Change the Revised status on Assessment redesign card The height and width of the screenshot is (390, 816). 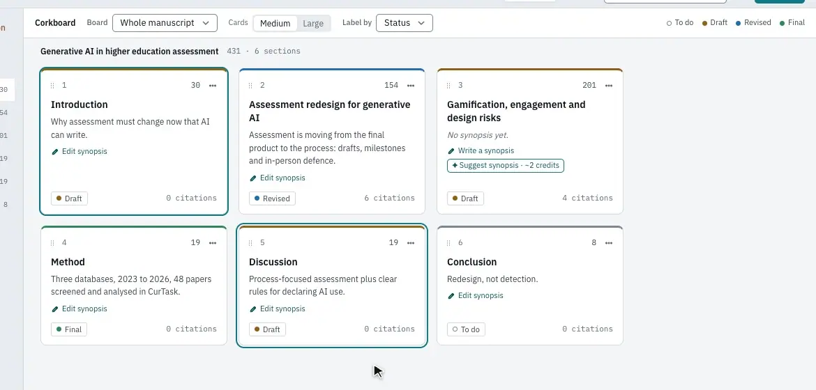pos(272,198)
